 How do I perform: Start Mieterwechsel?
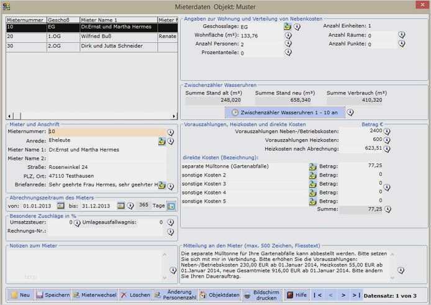pos(95,295)
